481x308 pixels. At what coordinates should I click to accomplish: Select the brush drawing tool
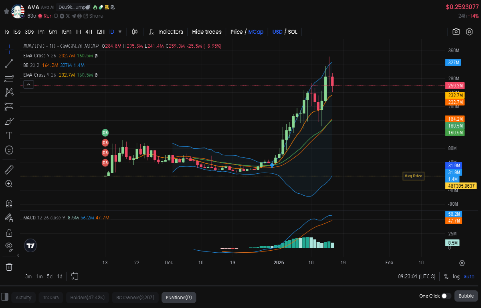coord(9,121)
